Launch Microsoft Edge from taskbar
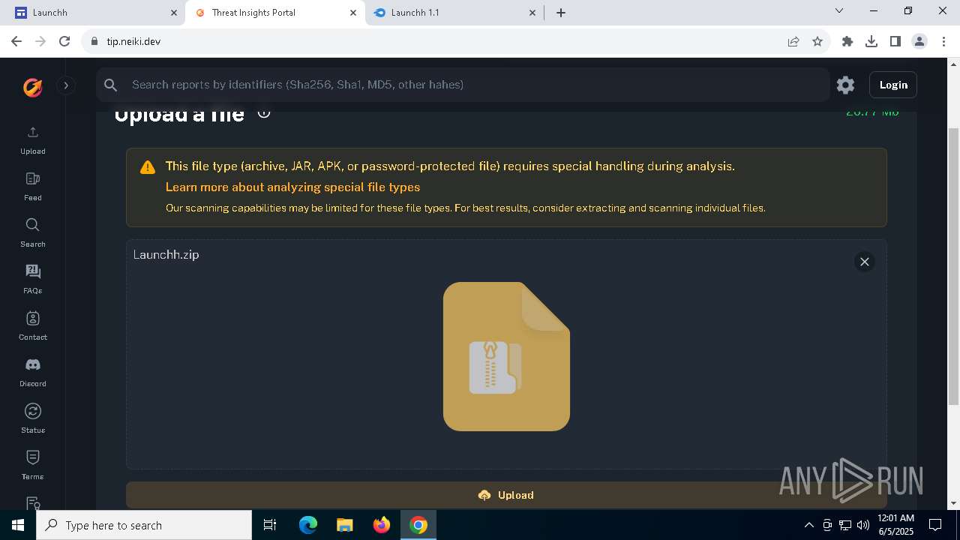 308,525
